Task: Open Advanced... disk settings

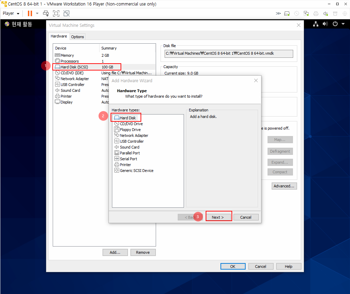Action: coord(284,186)
